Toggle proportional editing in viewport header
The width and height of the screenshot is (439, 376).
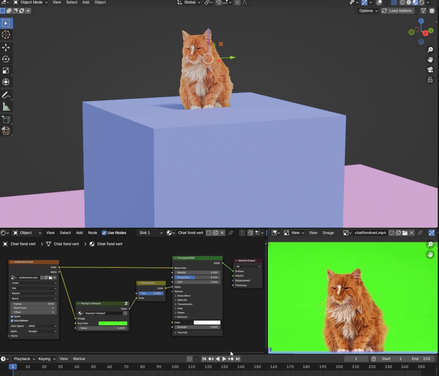pyautogui.click(x=237, y=2)
